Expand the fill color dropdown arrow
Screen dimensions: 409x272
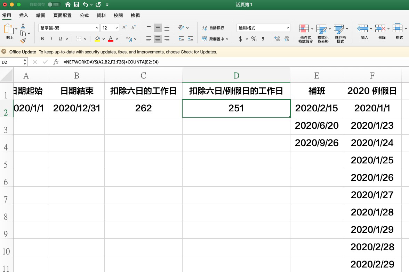point(103,39)
